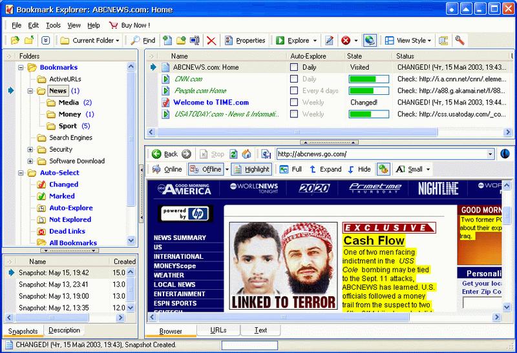Toggle the globe browser panel icon
The image size is (517, 353).
[370, 41]
